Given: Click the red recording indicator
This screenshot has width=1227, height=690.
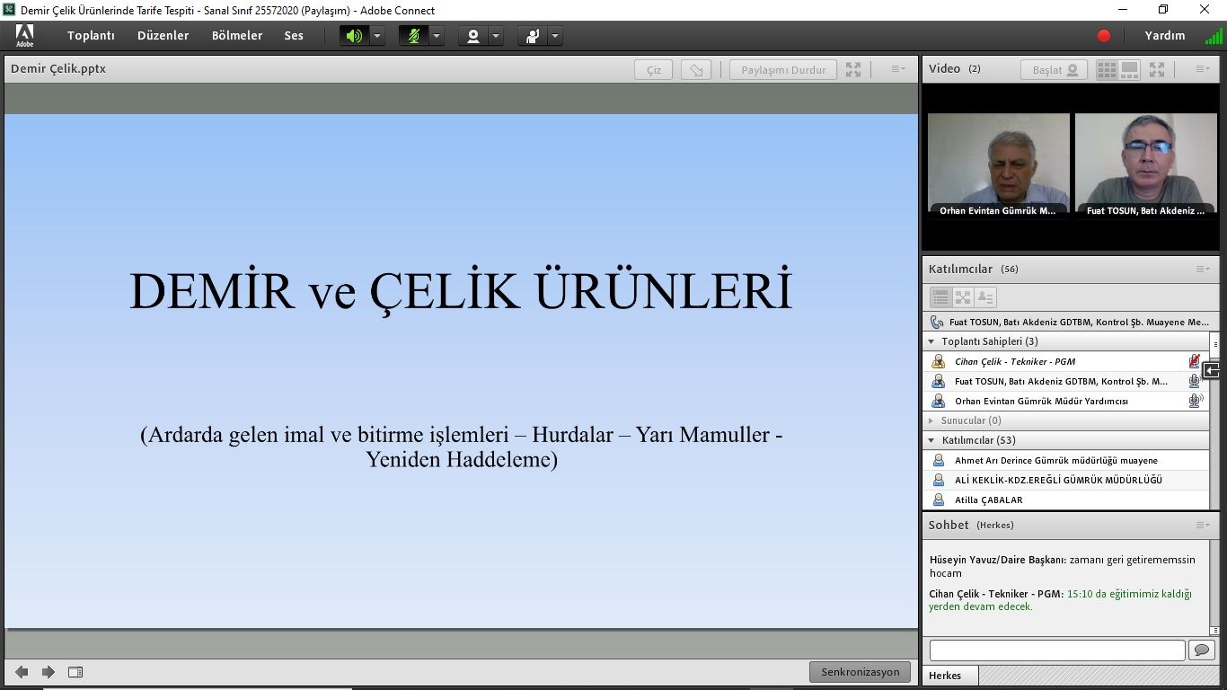Looking at the screenshot, I should (1104, 36).
